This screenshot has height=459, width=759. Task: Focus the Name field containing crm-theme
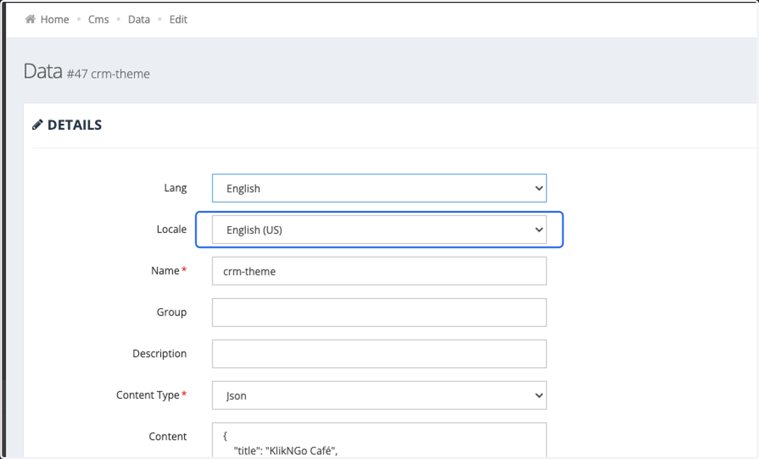[379, 271]
